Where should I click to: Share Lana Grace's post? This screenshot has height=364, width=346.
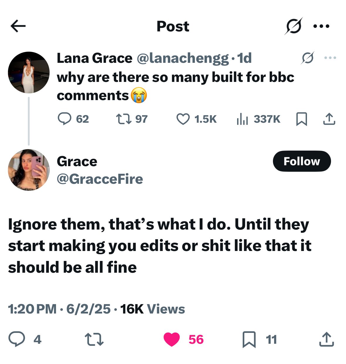329,119
